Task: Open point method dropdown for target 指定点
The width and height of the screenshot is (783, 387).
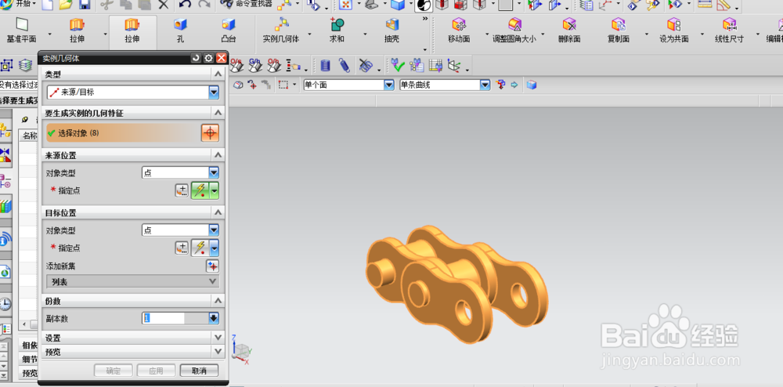Action: click(215, 248)
